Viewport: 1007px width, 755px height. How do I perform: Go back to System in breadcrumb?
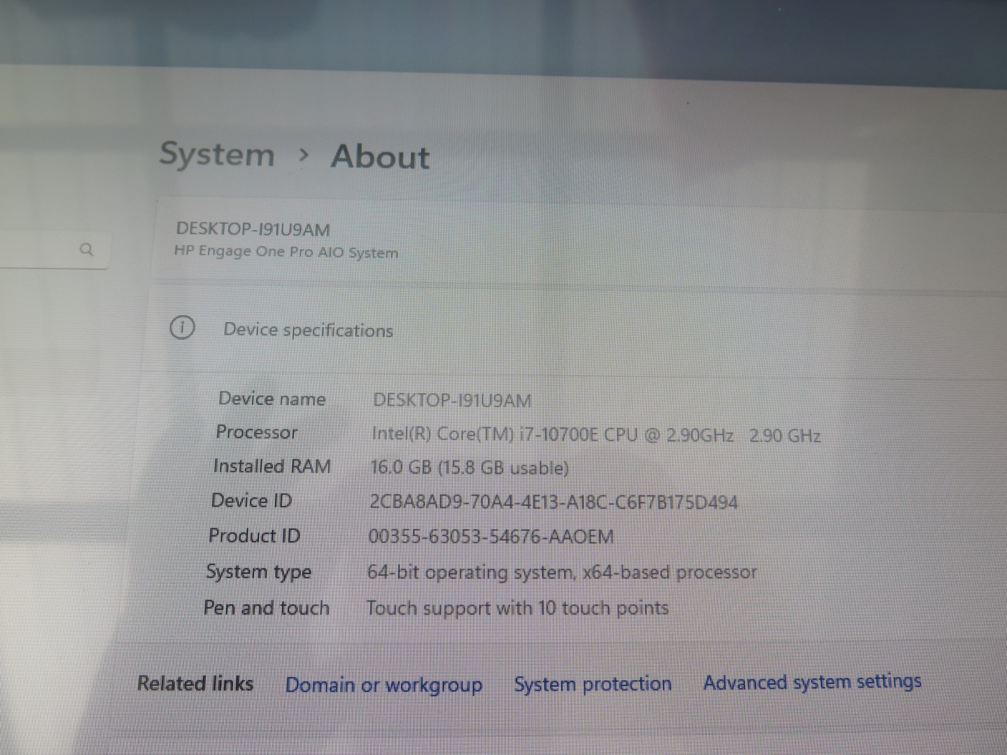pyautogui.click(x=217, y=154)
